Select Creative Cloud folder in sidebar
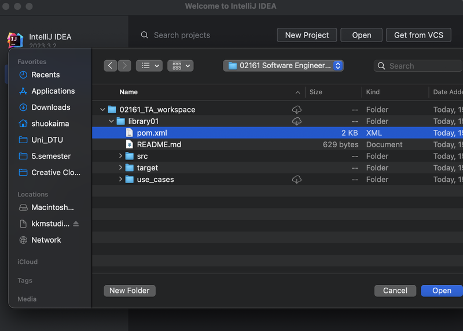The height and width of the screenshot is (331, 463). (x=56, y=172)
